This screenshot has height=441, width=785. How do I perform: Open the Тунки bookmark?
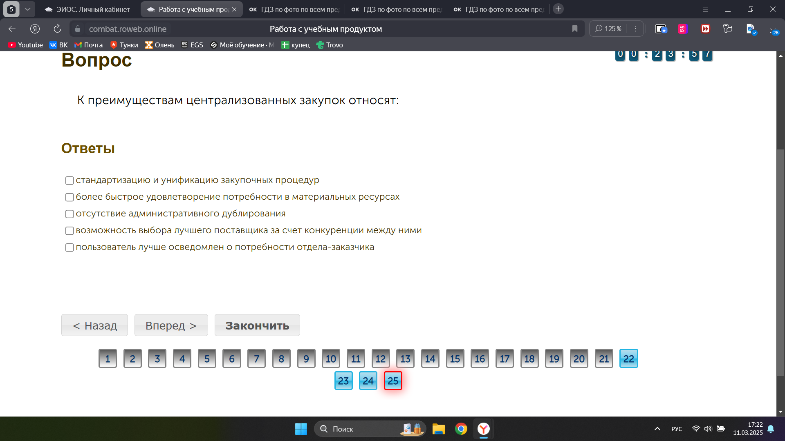pyautogui.click(x=124, y=45)
